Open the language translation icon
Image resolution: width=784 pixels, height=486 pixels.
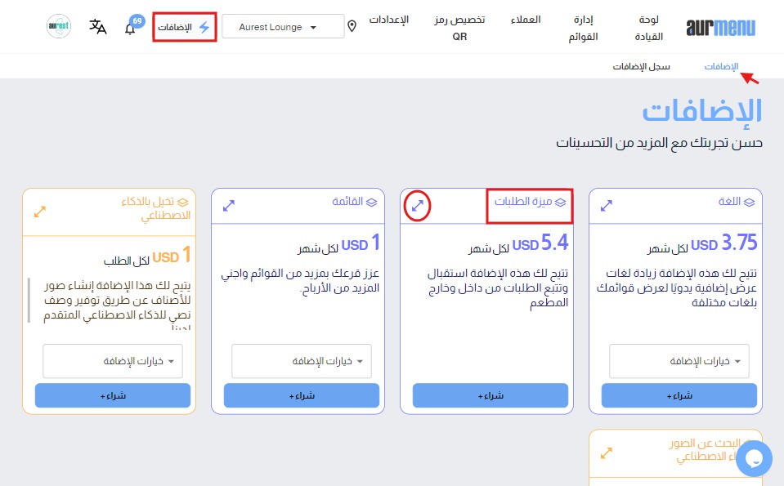pyautogui.click(x=98, y=27)
